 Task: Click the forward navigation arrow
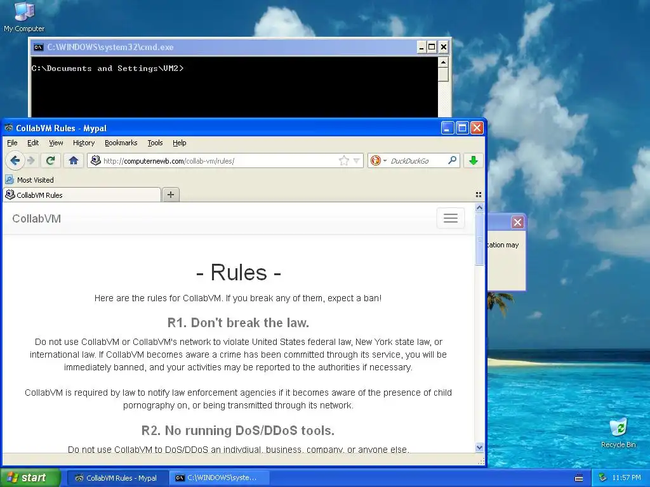tap(31, 160)
